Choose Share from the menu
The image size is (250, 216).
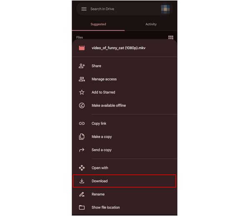pyautogui.click(x=125, y=66)
